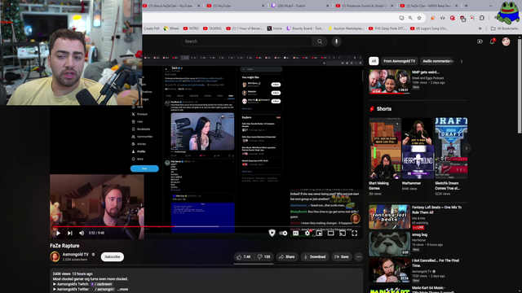Open I Got Cancelled video title
The width and height of the screenshot is (522, 293).
pyautogui.click(x=435, y=263)
